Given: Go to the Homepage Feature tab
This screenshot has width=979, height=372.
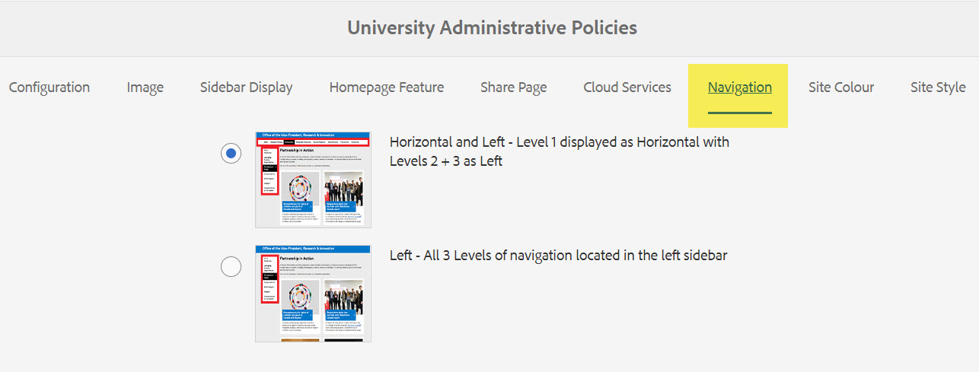Looking at the screenshot, I should click(387, 87).
